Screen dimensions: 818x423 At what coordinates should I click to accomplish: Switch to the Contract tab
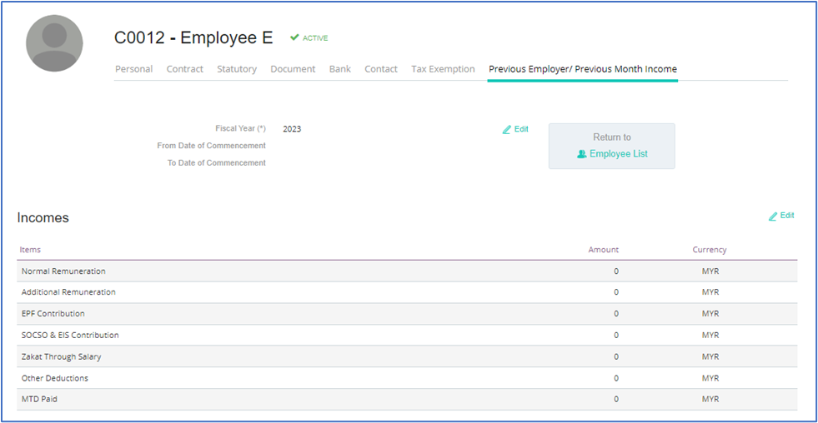click(x=184, y=69)
